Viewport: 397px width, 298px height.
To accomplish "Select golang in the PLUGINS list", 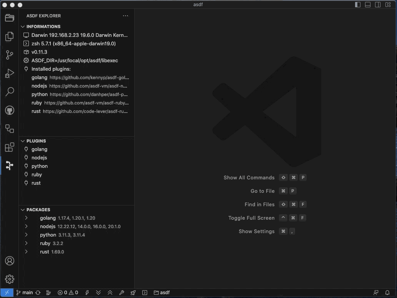I will click(77, 149).
